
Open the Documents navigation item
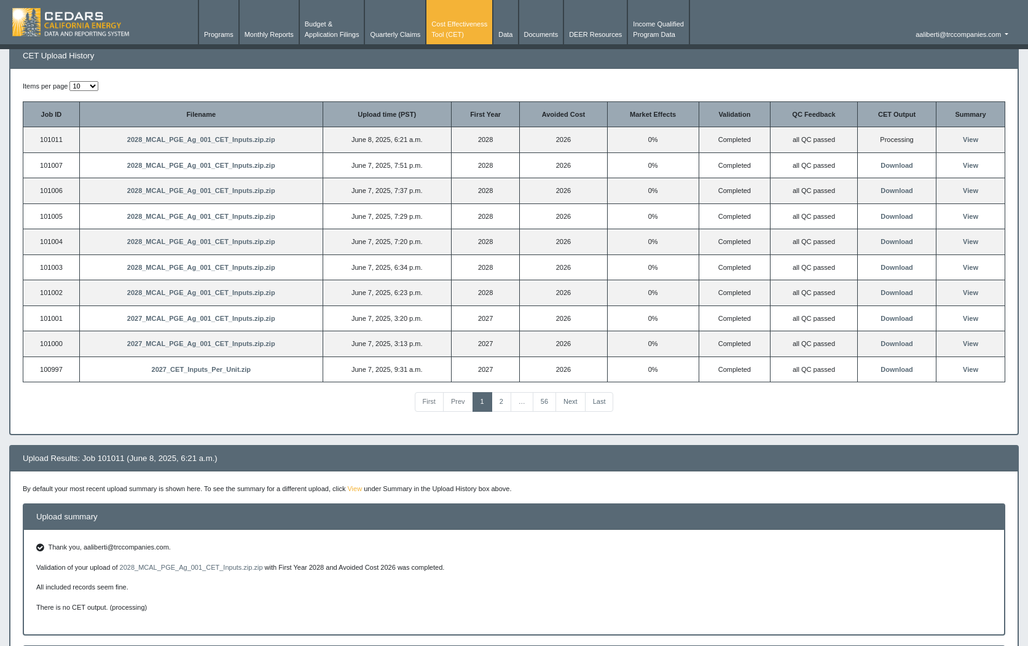pos(540,34)
